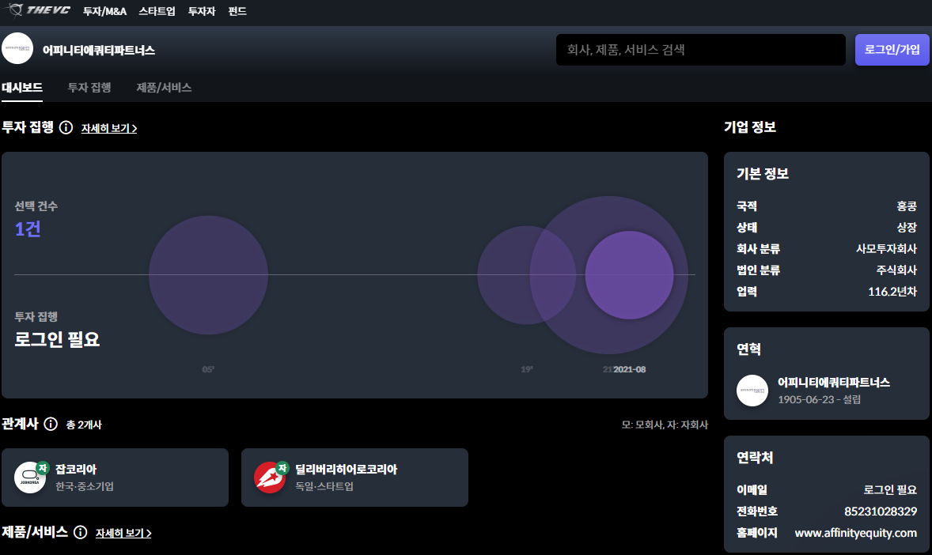Click the 사모투자회사 company type value
The image size is (932, 555).
(886, 248)
